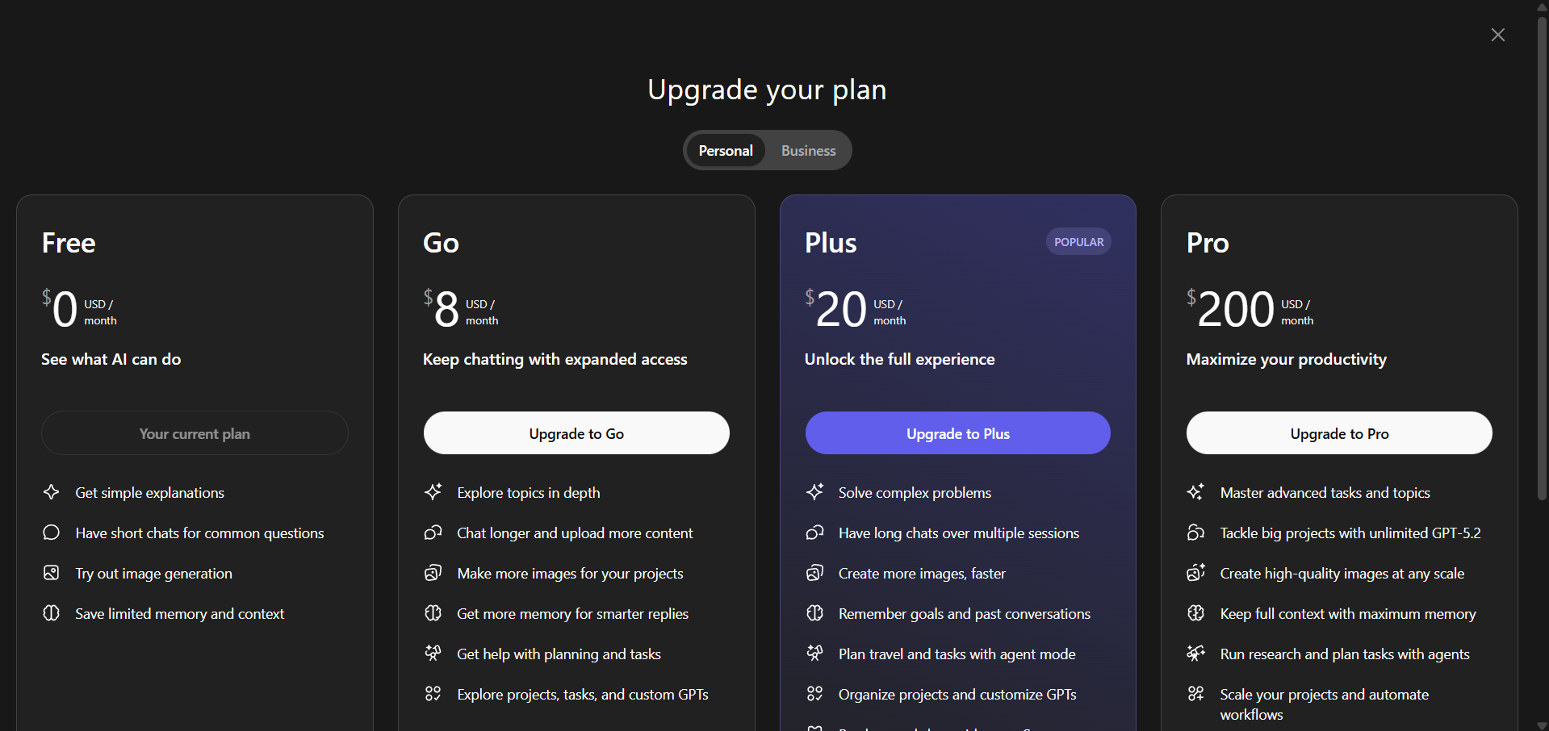Click the chat icon beside Have short chats
1549x731 pixels.
51,533
